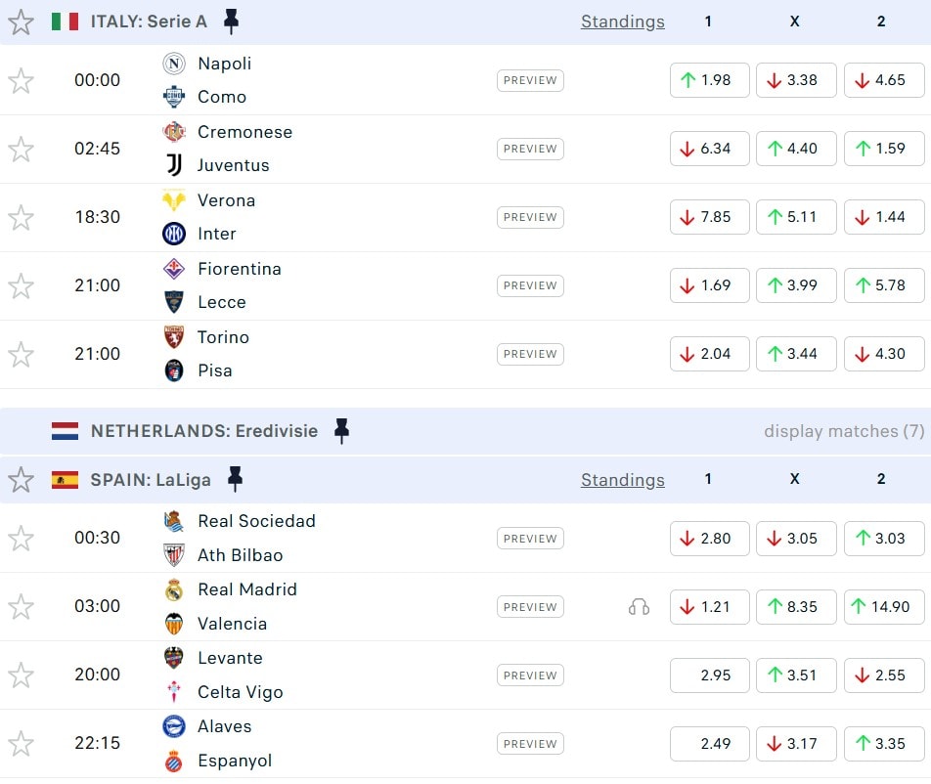
Task: Click the pin icon next to Serie A
Action: (x=231, y=22)
